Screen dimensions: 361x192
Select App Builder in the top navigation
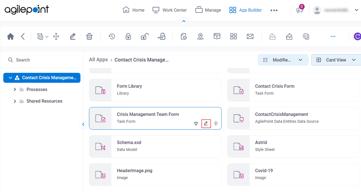click(245, 10)
